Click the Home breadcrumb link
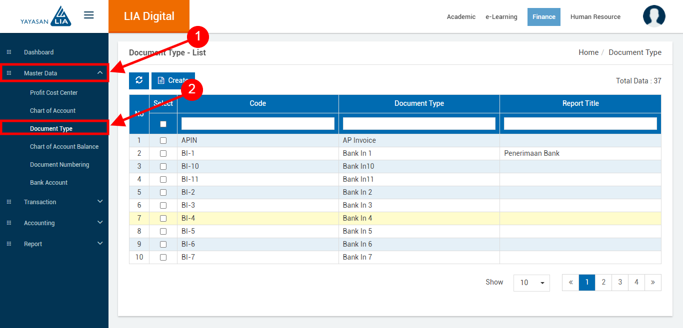 [x=588, y=52]
